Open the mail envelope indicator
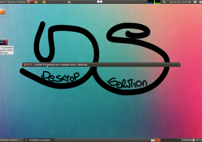The width and height of the screenshot is (202, 142). click(195, 2)
